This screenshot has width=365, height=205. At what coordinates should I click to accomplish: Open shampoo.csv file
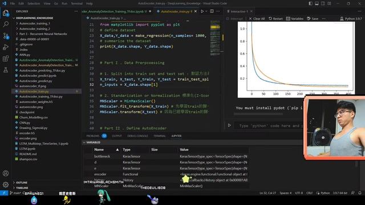28,159
